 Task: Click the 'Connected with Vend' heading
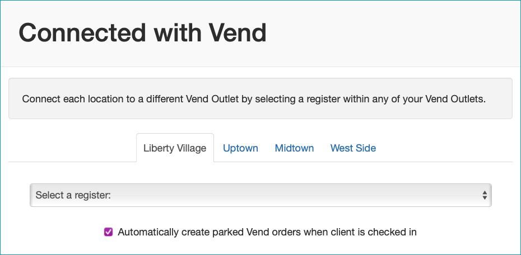[142, 33]
